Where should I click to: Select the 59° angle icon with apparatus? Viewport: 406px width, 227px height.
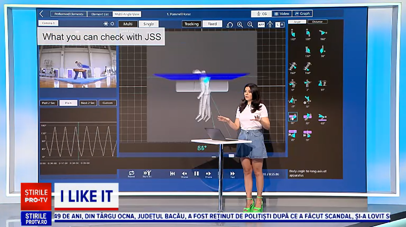coord(322,85)
